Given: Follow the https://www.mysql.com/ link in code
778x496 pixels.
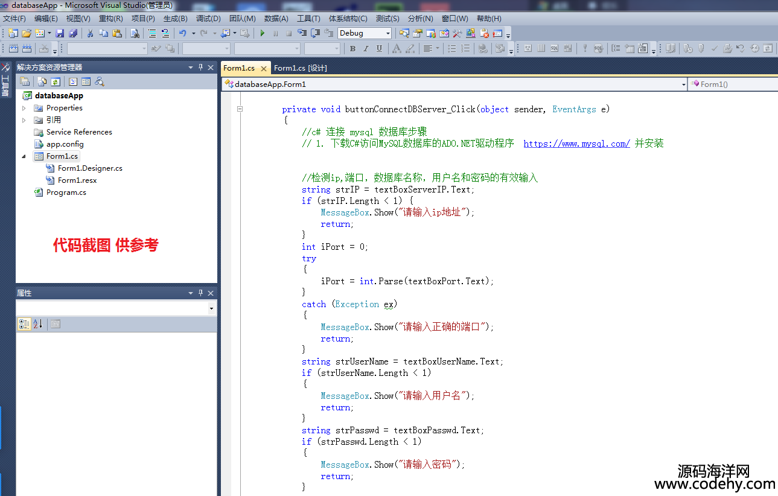Looking at the screenshot, I should pyautogui.click(x=576, y=144).
